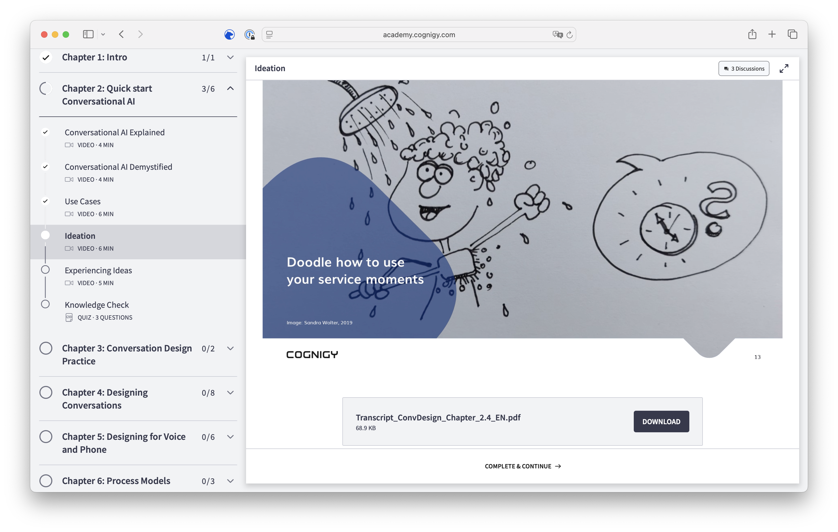Click the video icon under Use Cases
The width and height of the screenshot is (838, 532).
point(69,214)
